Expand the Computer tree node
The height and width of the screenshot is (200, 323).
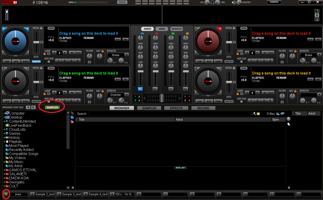[x=4, y=113]
